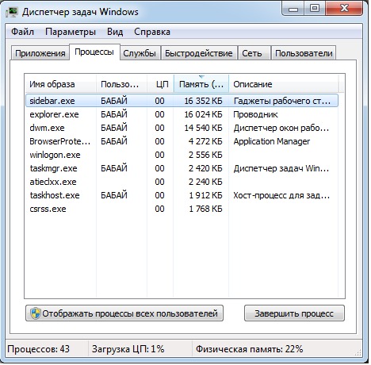
Task: Click memory value 1 768 КБ
Action: pos(205,209)
